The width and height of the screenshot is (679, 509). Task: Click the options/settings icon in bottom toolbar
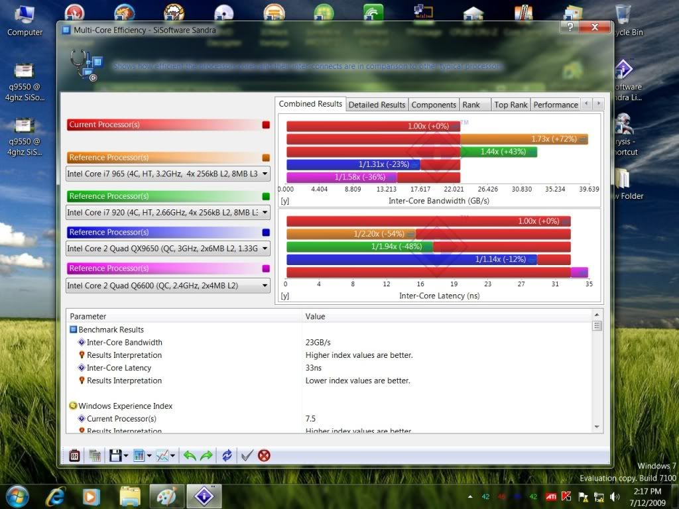[74, 455]
